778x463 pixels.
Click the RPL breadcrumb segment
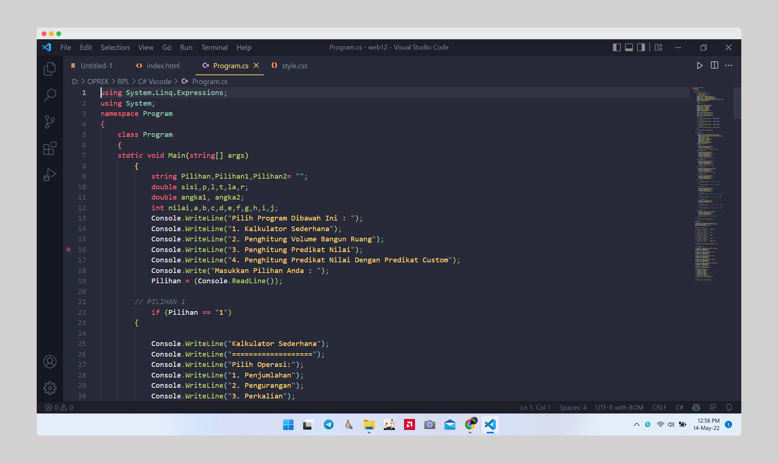tap(123, 81)
